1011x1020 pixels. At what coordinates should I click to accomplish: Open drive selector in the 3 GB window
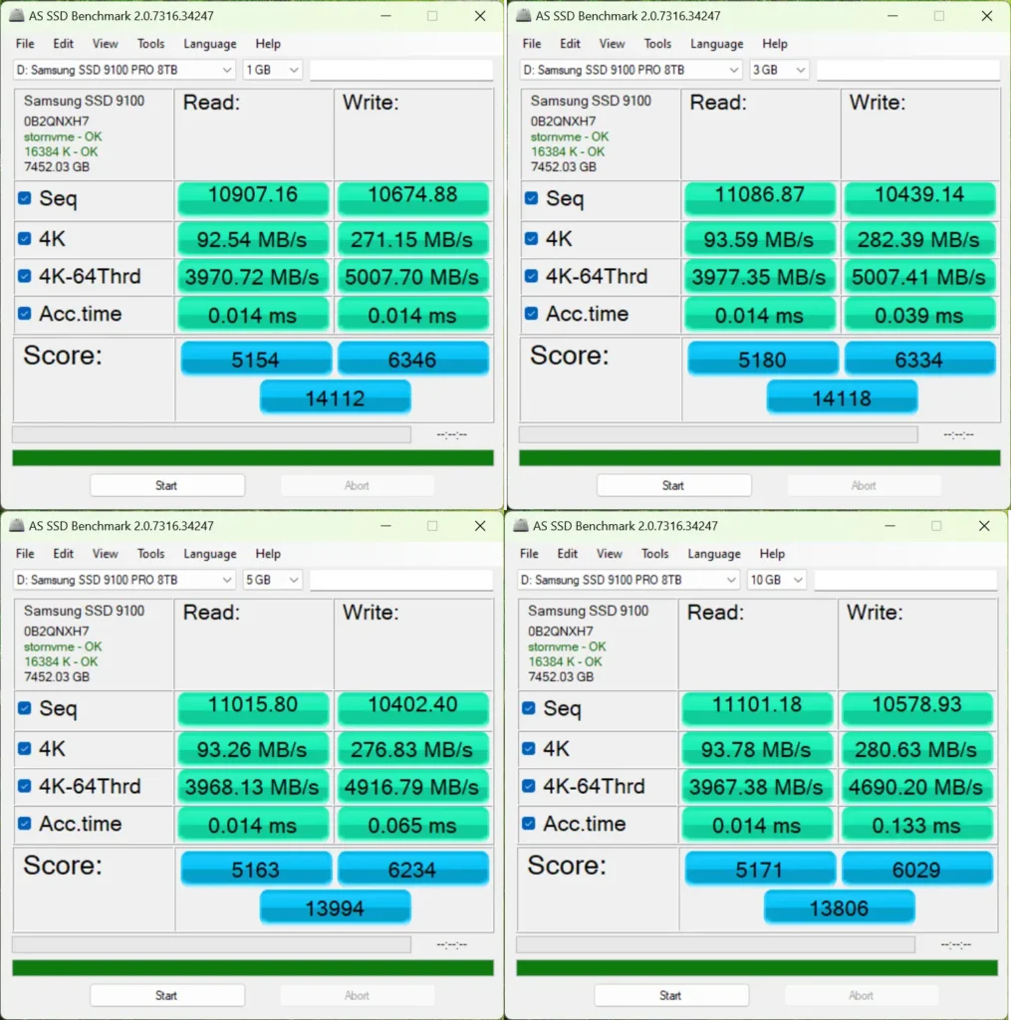tap(631, 70)
